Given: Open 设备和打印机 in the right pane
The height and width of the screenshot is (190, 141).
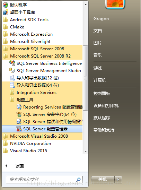Looking at the screenshot, I should tap(106, 105).
